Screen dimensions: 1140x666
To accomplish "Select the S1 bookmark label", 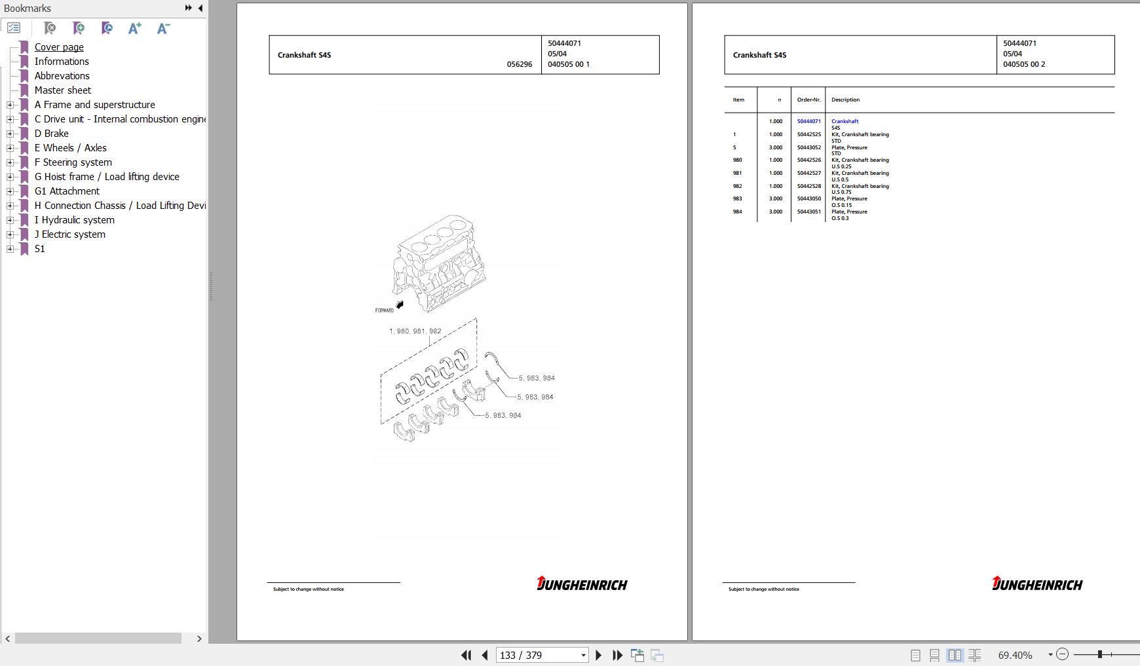I will click(40, 249).
